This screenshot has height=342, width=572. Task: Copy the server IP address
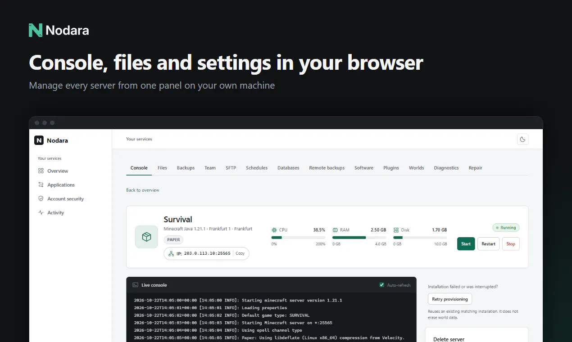(240, 253)
